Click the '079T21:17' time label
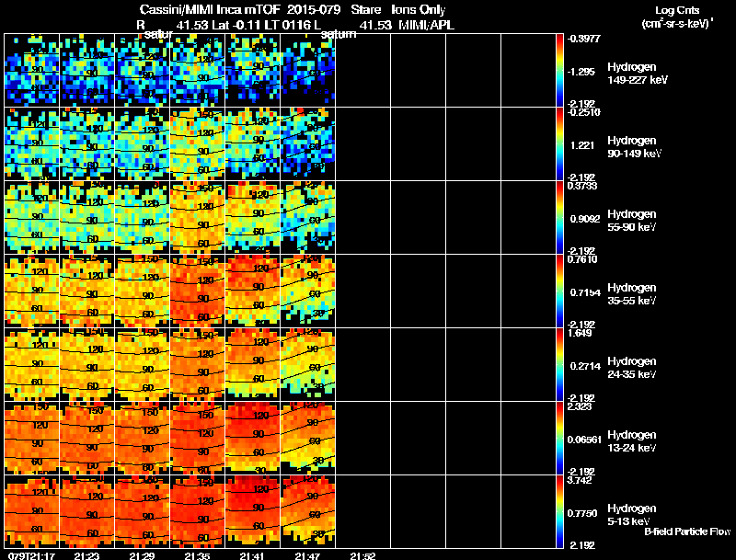This screenshot has width=736, height=560. point(32,555)
